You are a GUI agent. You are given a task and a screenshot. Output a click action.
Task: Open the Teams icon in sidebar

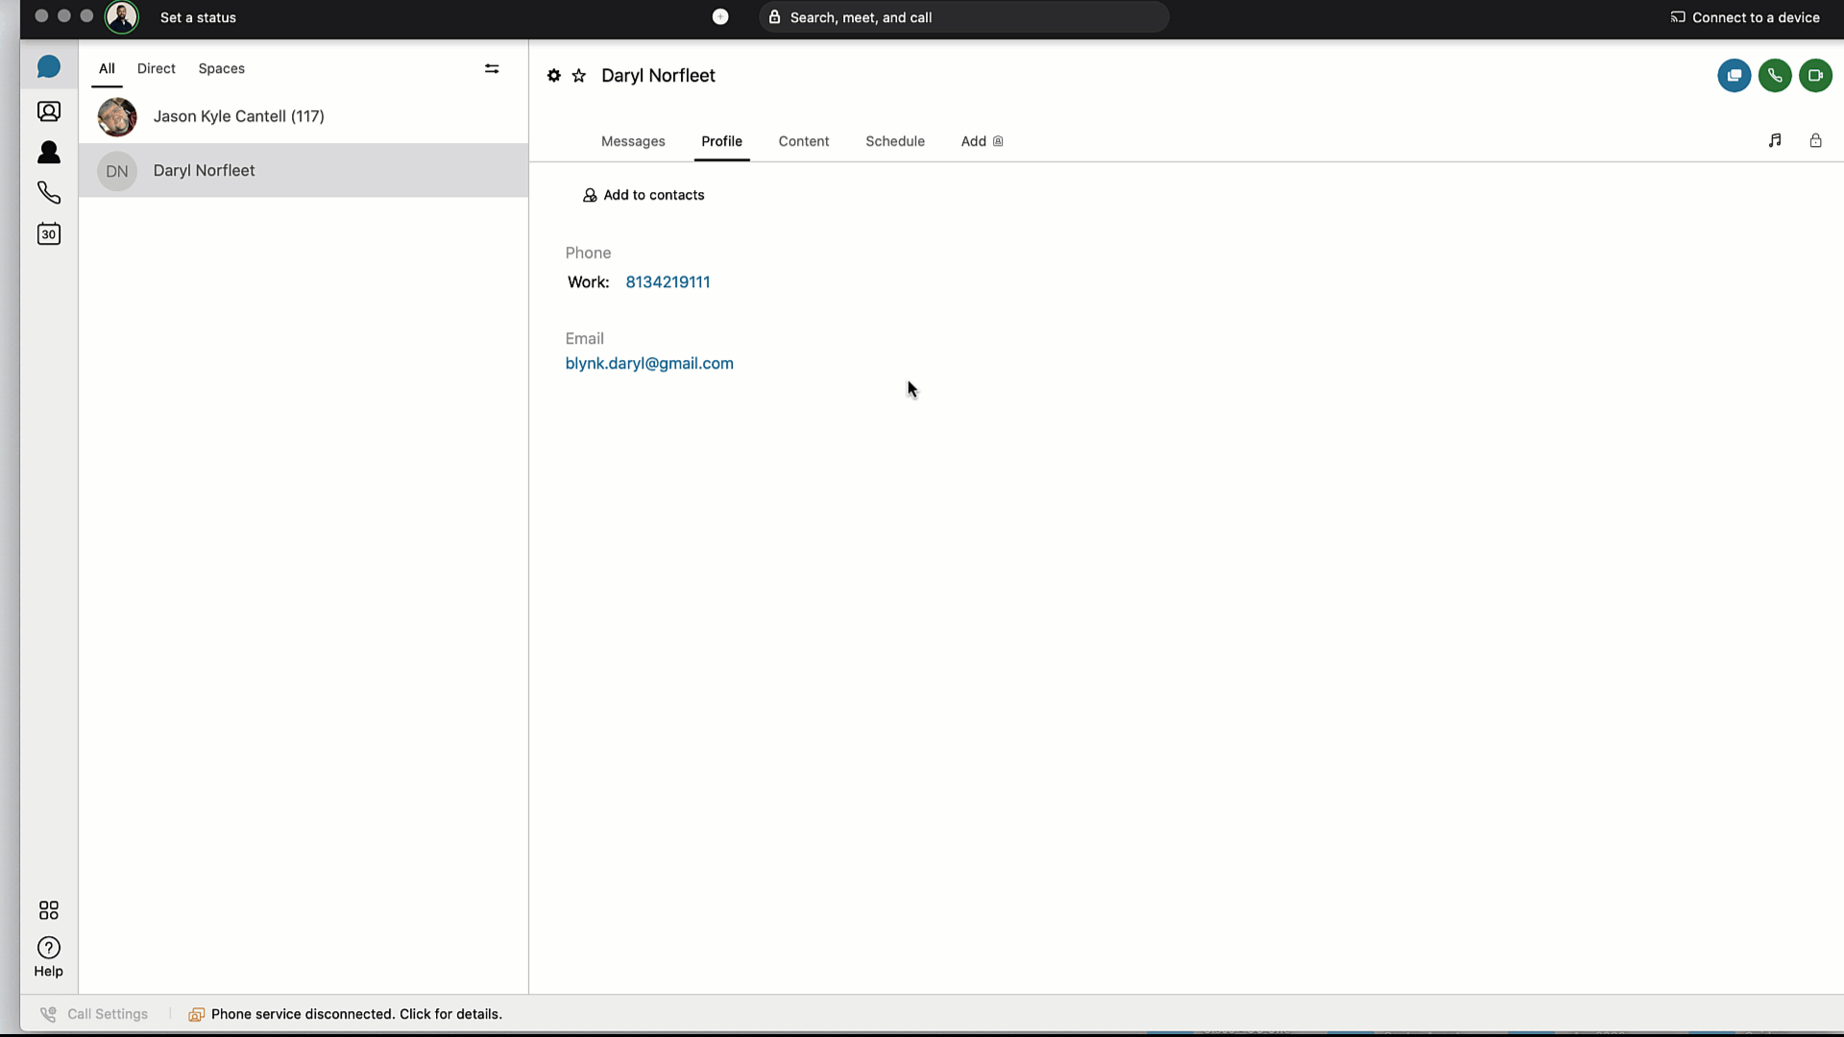[49, 111]
